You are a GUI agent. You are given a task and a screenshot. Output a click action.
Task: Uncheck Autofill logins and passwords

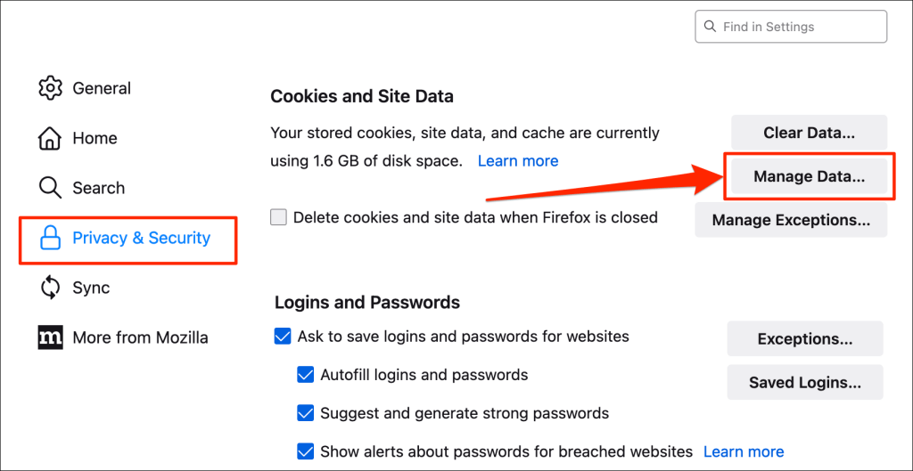coord(305,375)
